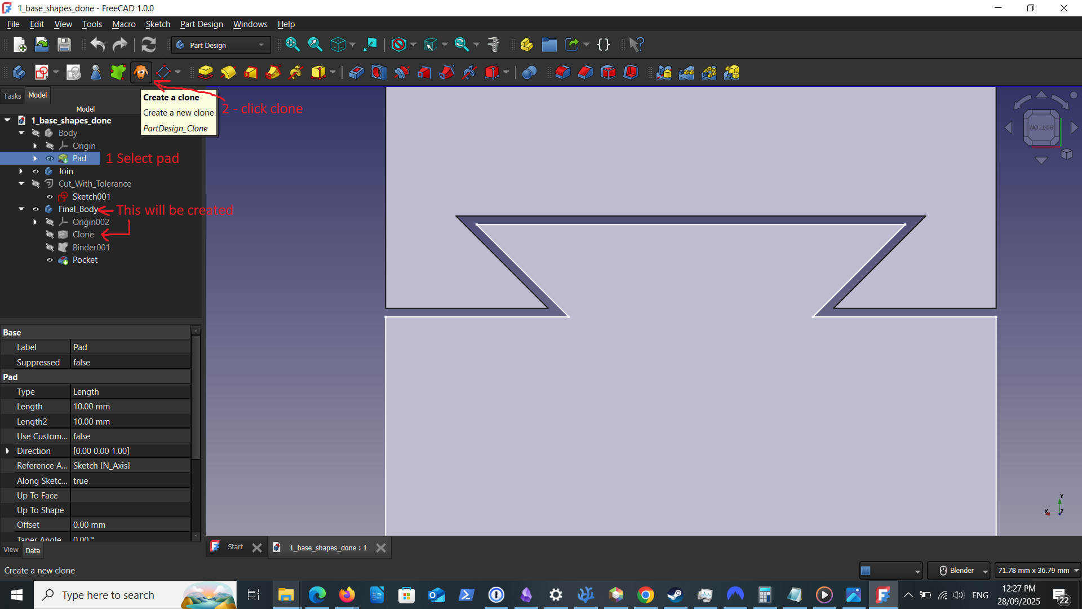Click the Revolution tool icon

[x=228, y=73]
